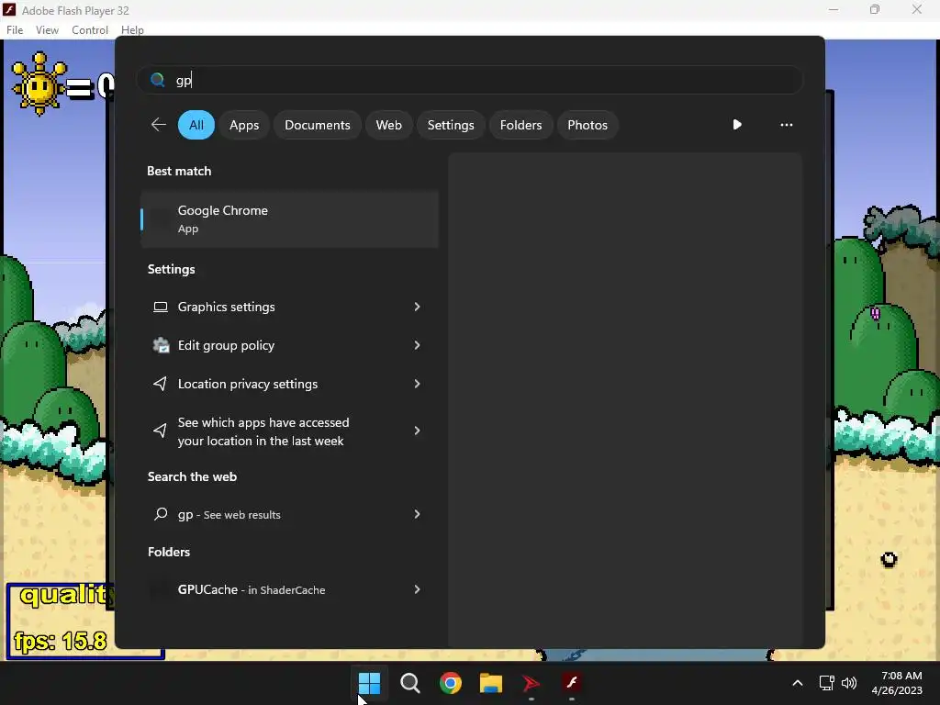Expand the GPUCache folder chevron

click(x=418, y=589)
